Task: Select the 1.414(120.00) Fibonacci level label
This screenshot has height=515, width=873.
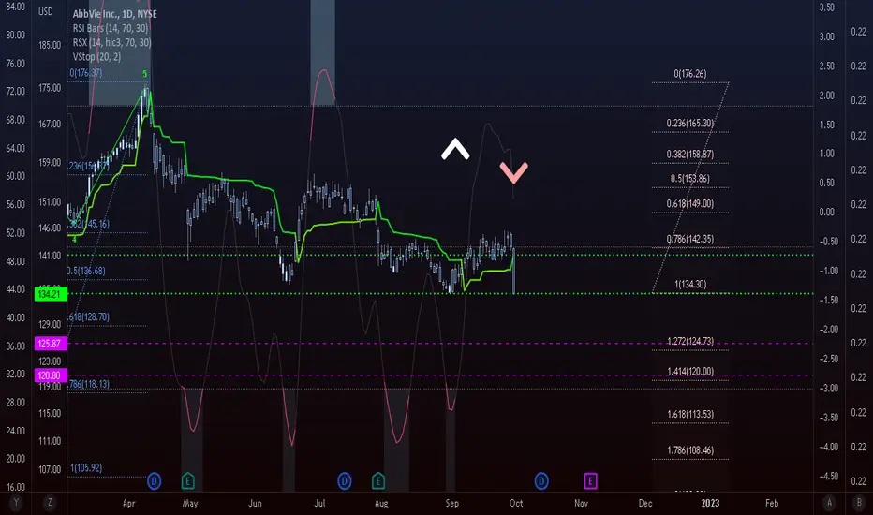Action: coord(689,372)
